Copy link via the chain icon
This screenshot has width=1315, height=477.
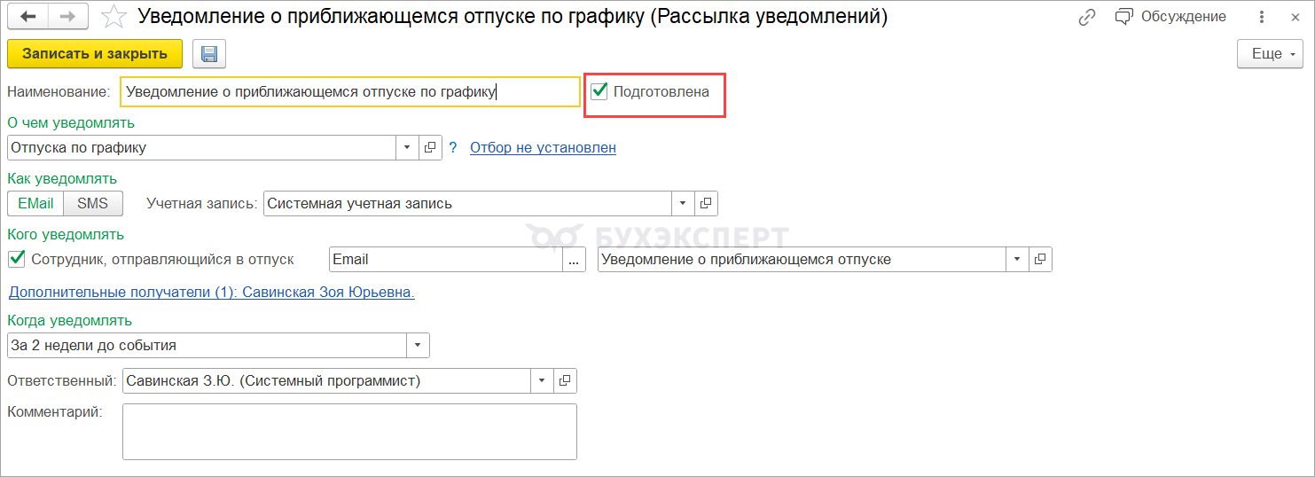[x=1087, y=17]
